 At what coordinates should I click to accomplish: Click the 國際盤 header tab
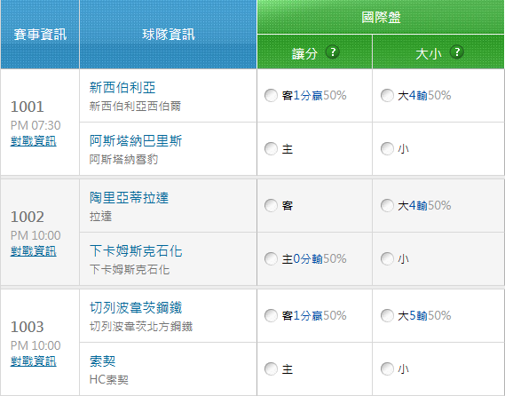coord(381,17)
